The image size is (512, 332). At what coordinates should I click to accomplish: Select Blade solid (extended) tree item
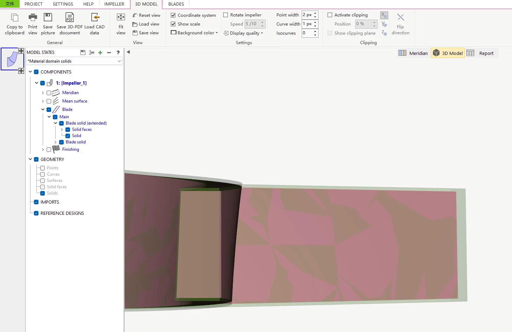pos(86,123)
